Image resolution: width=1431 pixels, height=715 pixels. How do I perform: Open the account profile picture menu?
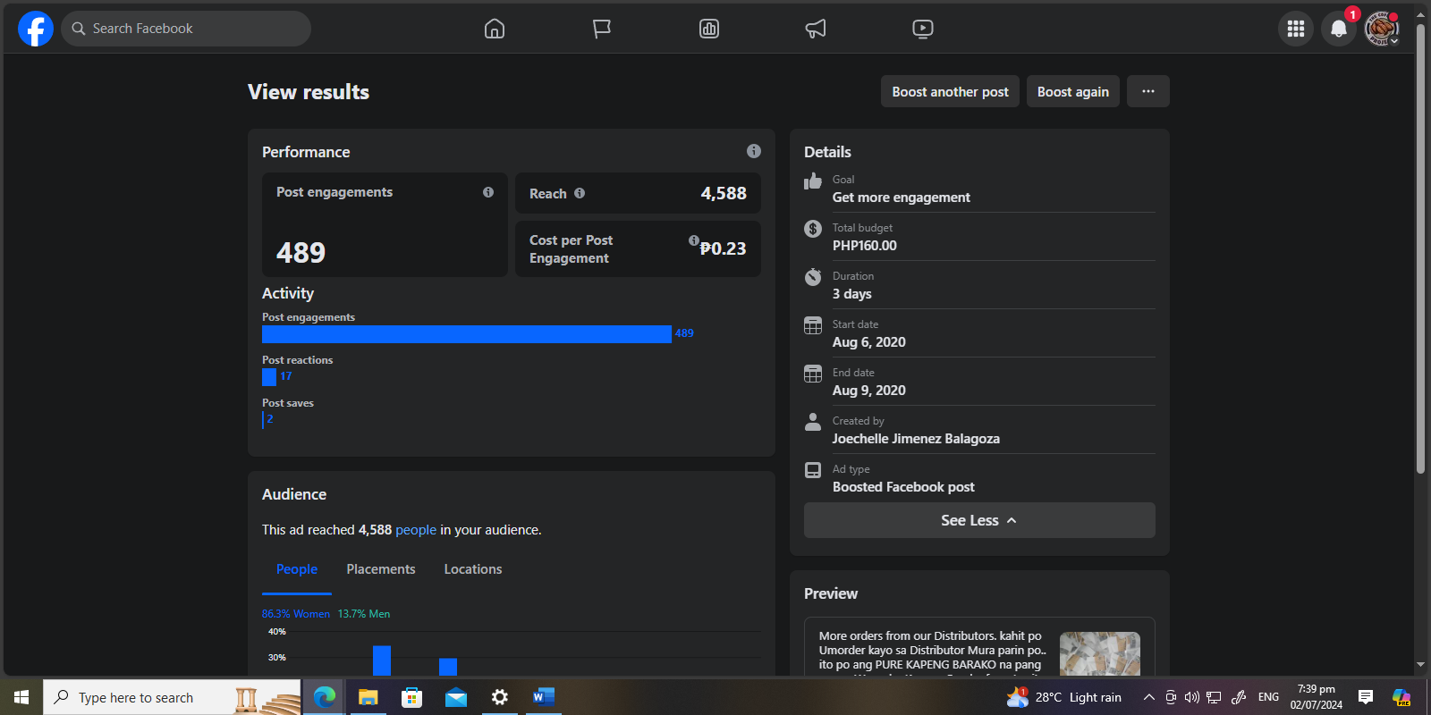coord(1382,29)
